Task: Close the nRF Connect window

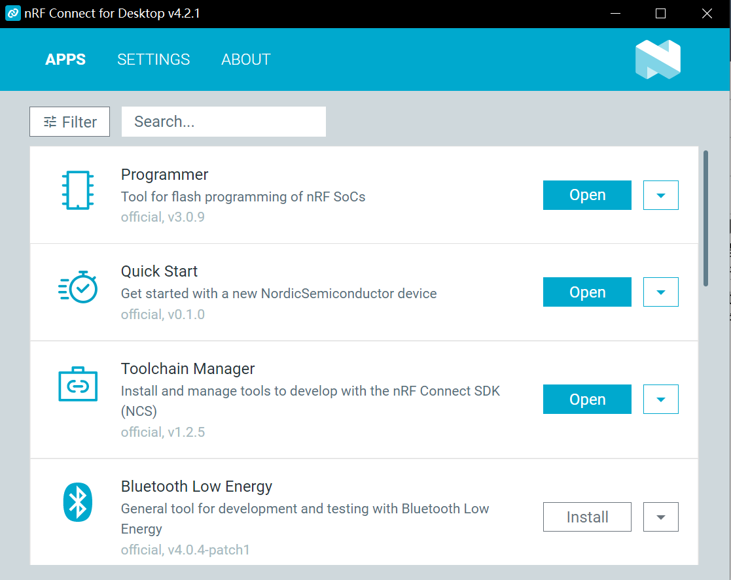Action: pyautogui.click(x=707, y=14)
